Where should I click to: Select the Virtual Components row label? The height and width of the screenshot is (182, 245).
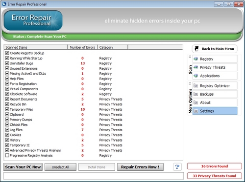click(24, 89)
